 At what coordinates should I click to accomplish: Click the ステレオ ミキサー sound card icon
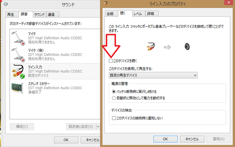tap(18, 88)
